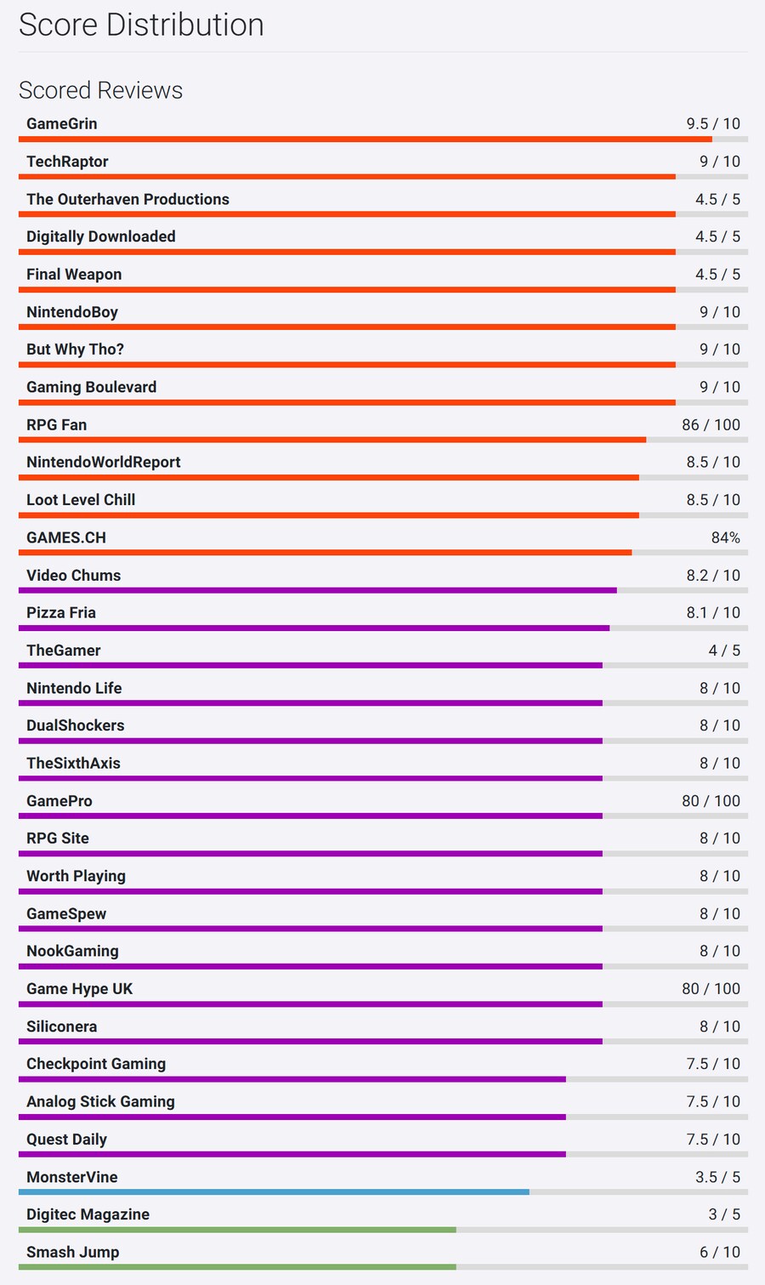Click the NintendoBoy outlet link

coord(72,312)
